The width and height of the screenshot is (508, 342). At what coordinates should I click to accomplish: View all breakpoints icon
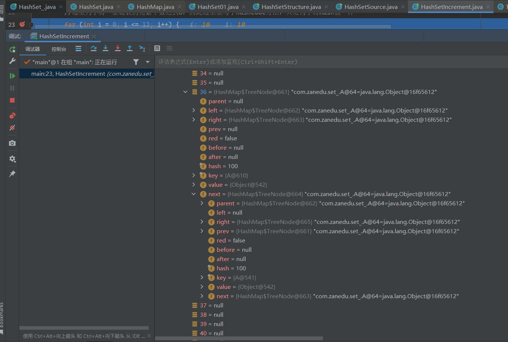click(x=12, y=115)
